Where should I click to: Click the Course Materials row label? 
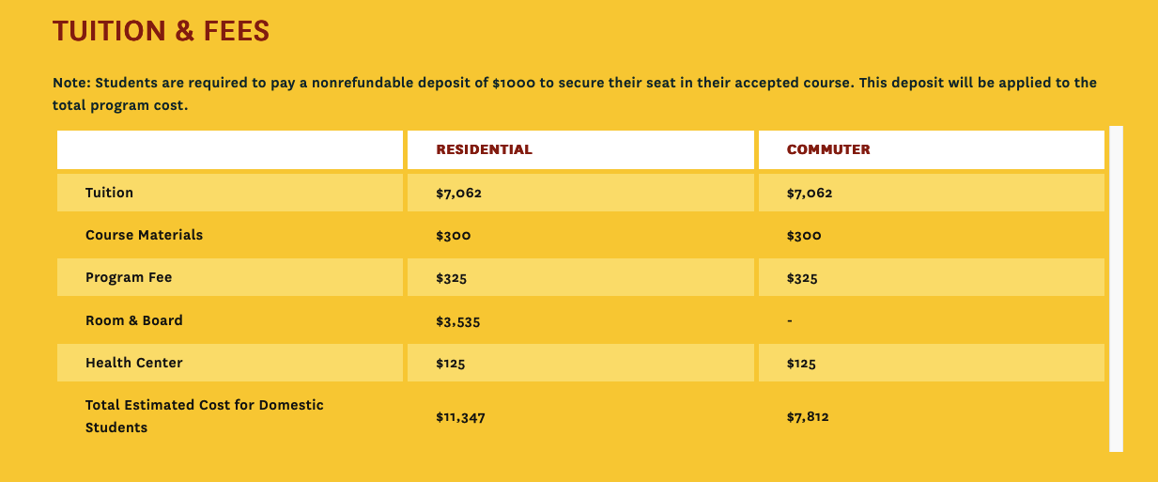pyautogui.click(x=144, y=235)
